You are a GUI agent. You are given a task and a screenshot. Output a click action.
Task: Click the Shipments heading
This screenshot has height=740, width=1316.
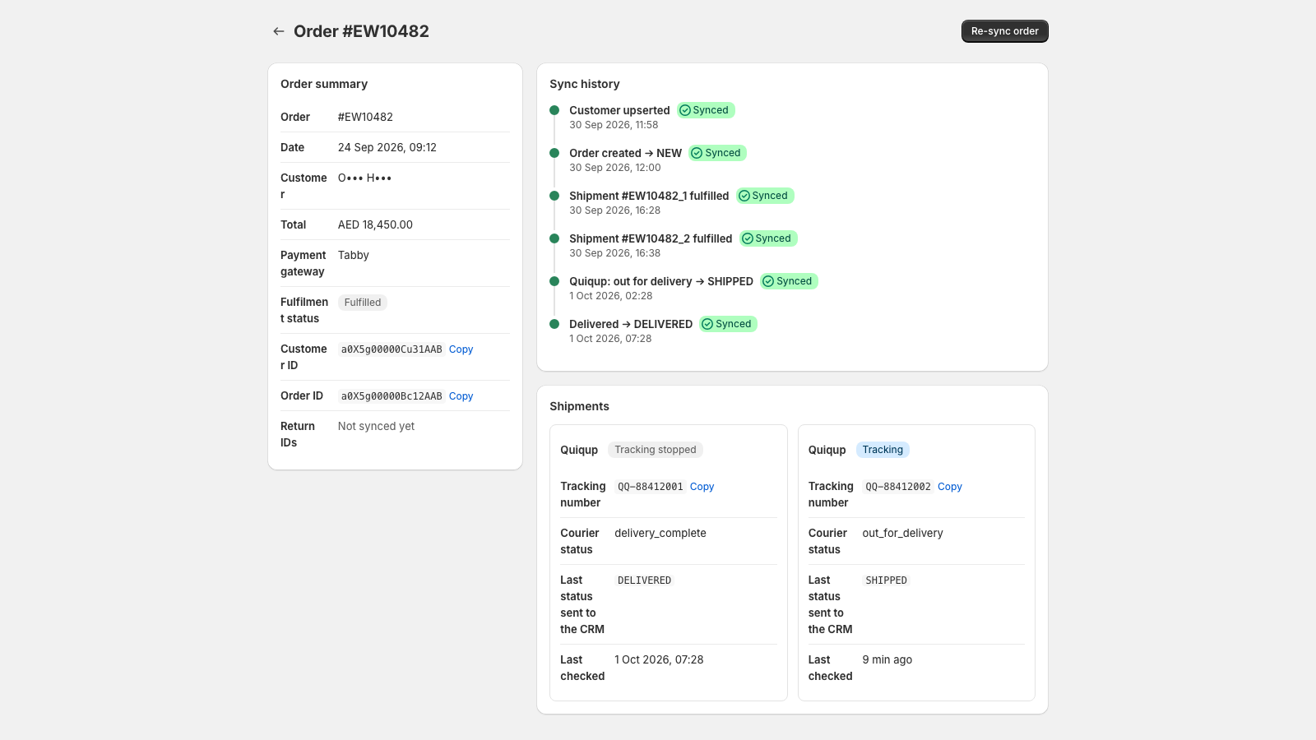pos(579,406)
